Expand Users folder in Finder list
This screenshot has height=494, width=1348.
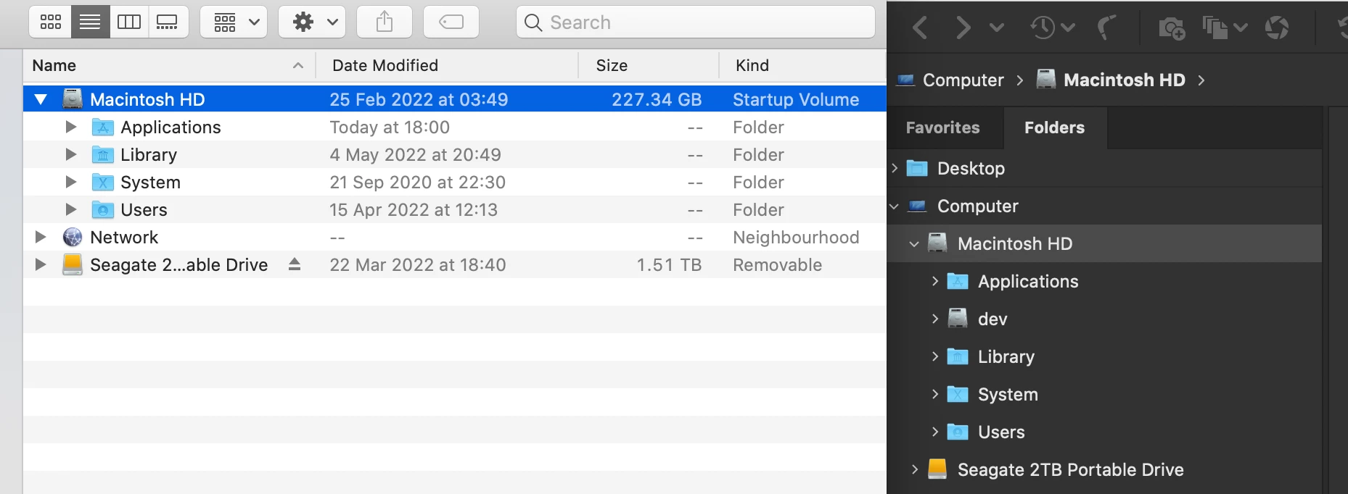coord(71,209)
